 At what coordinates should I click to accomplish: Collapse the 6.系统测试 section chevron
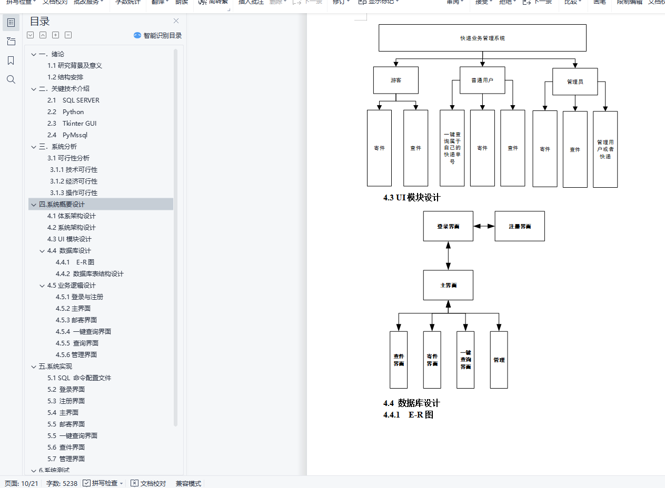[x=34, y=470]
